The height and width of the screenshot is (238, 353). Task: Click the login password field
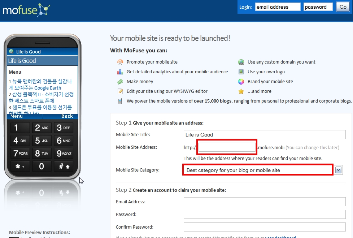(318, 7)
